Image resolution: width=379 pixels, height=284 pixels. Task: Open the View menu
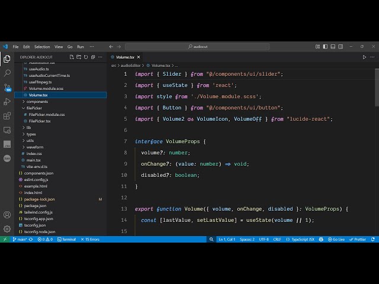[x=59, y=47]
